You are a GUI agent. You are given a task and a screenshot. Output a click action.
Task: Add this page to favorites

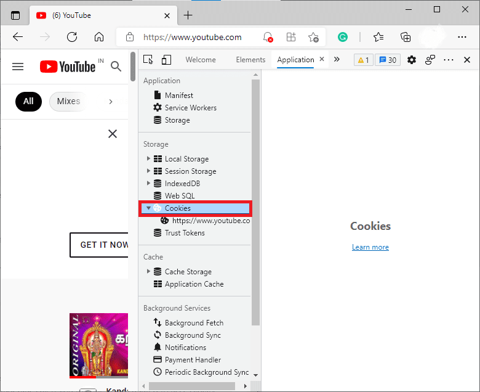(313, 37)
